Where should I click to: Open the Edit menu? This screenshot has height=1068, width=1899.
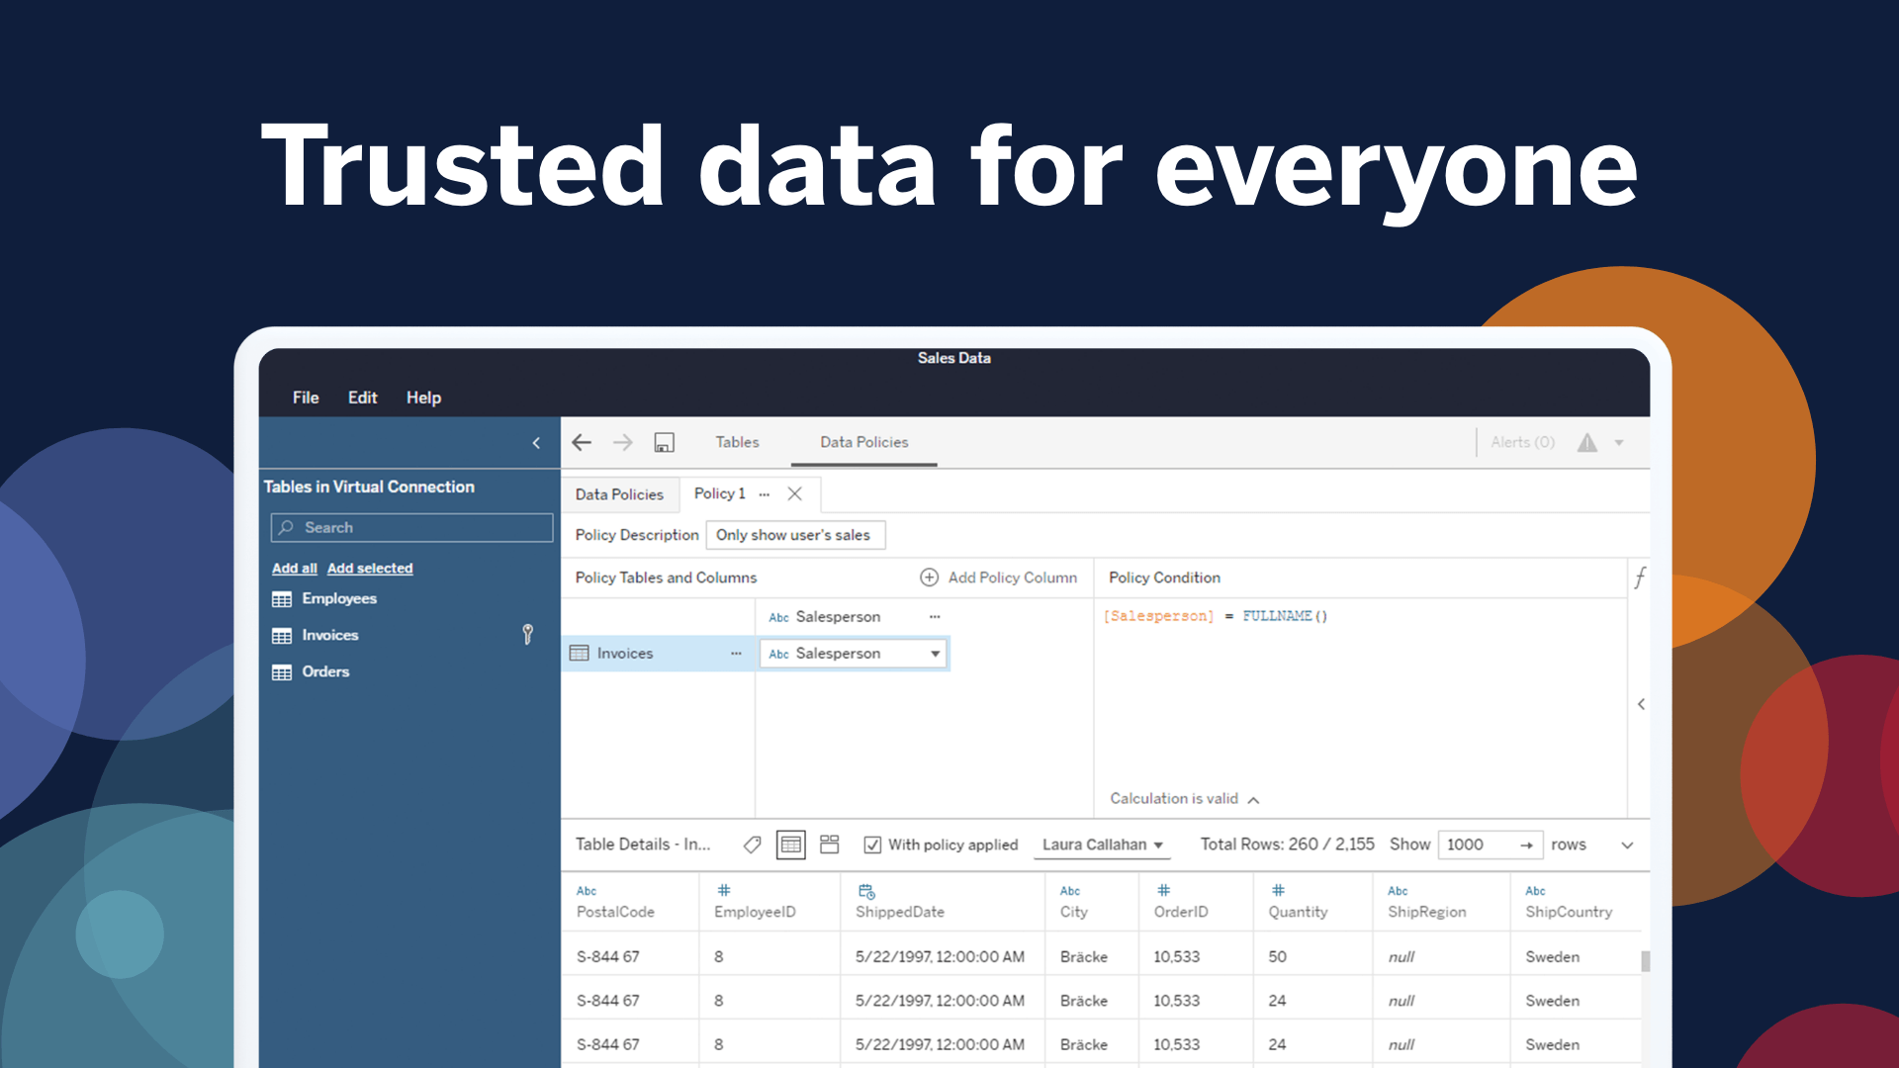pyautogui.click(x=362, y=397)
